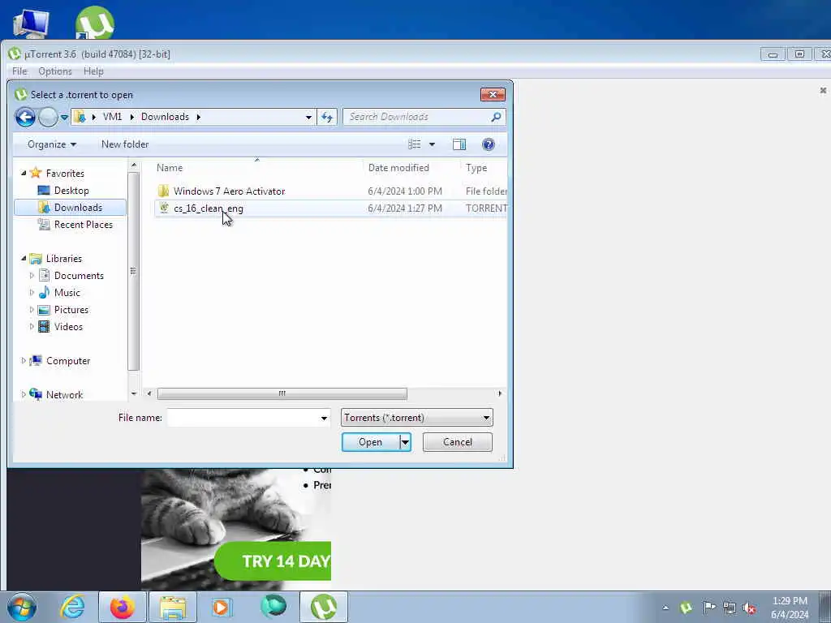Open the address bar history dropdown
Viewport: 831px width, 623px height.
308,117
